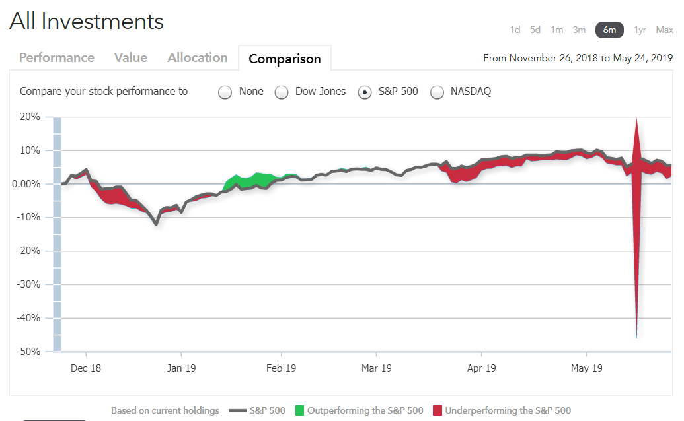
Task: Show the Max time range
Action: (664, 30)
